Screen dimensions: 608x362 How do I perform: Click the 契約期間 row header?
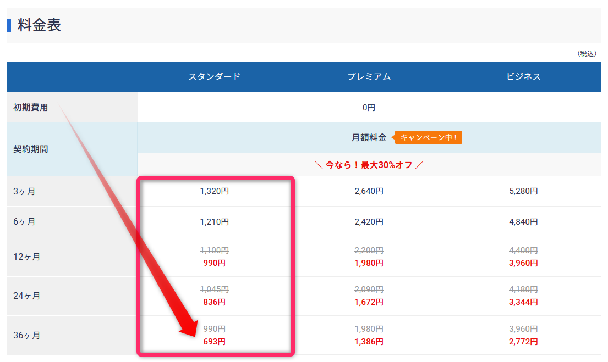(x=31, y=149)
